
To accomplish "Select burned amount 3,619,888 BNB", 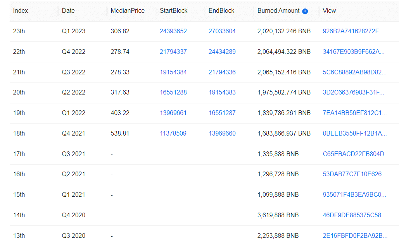I will coord(278,215).
